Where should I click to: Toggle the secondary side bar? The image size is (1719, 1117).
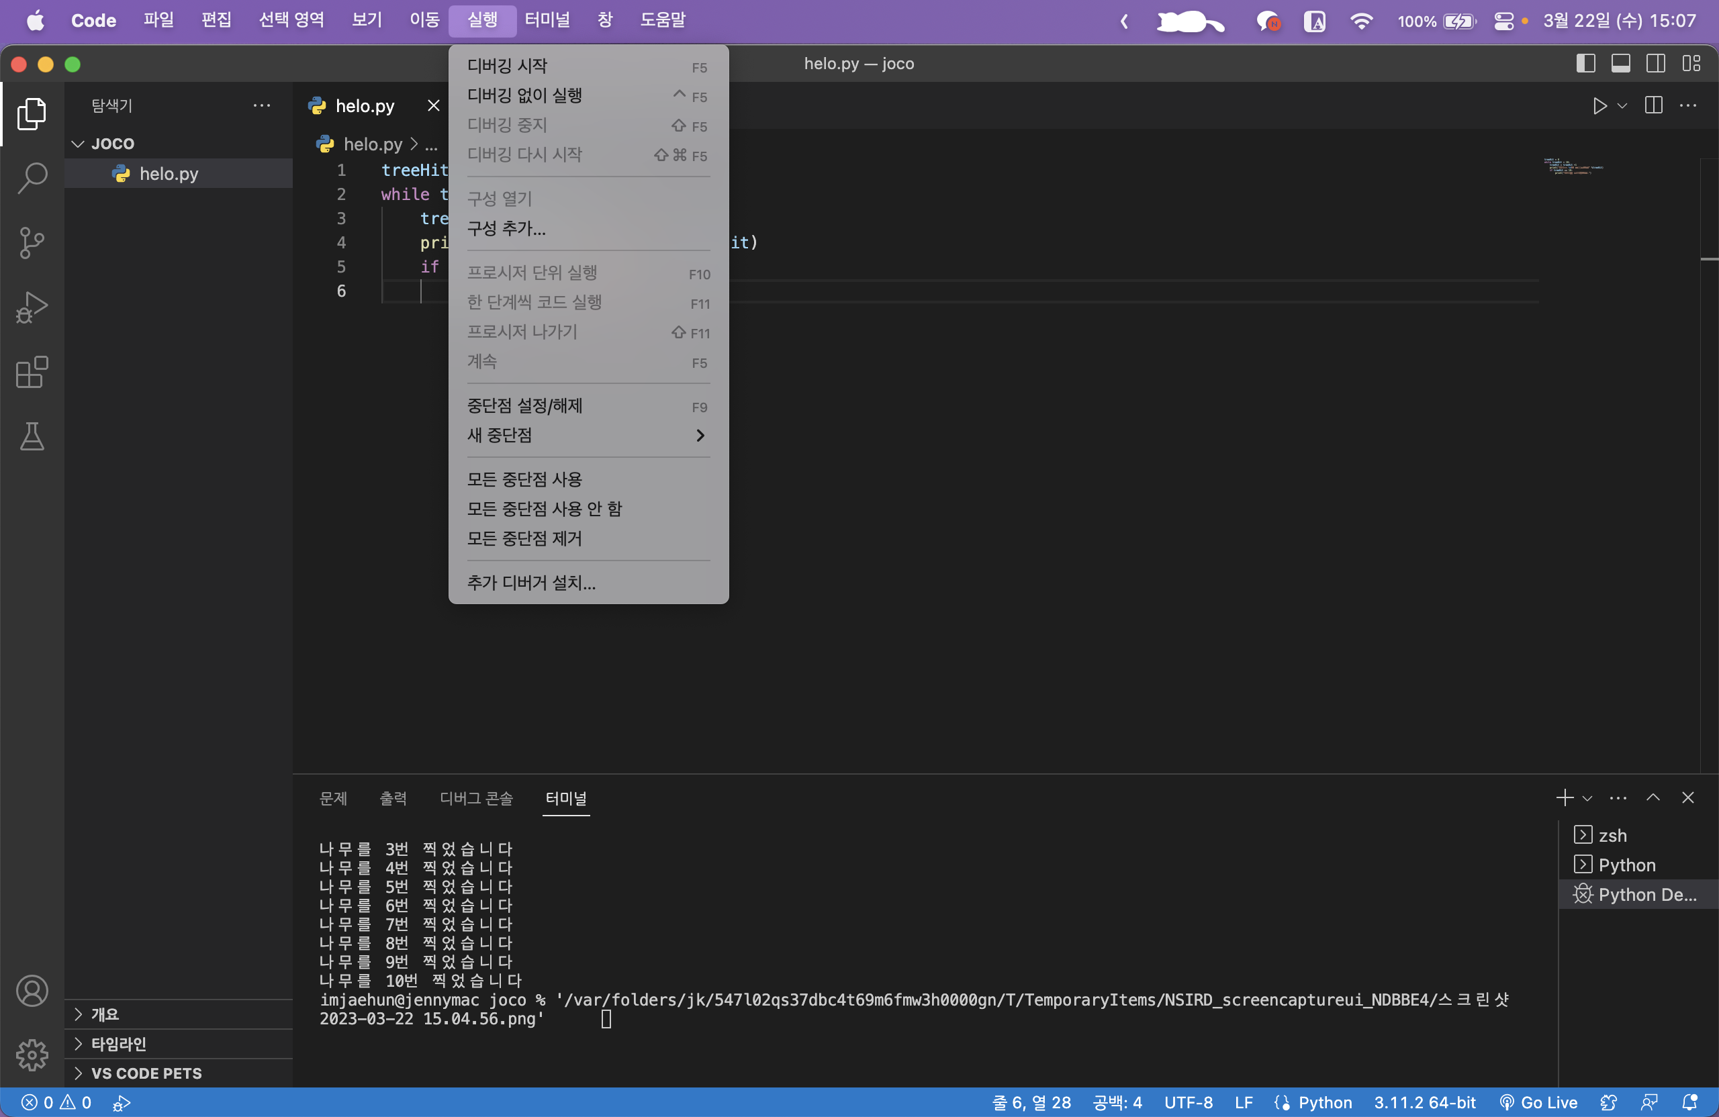click(x=1655, y=64)
